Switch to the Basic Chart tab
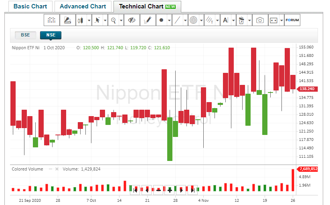Screen dimensions: 330x205 coord(30,6)
